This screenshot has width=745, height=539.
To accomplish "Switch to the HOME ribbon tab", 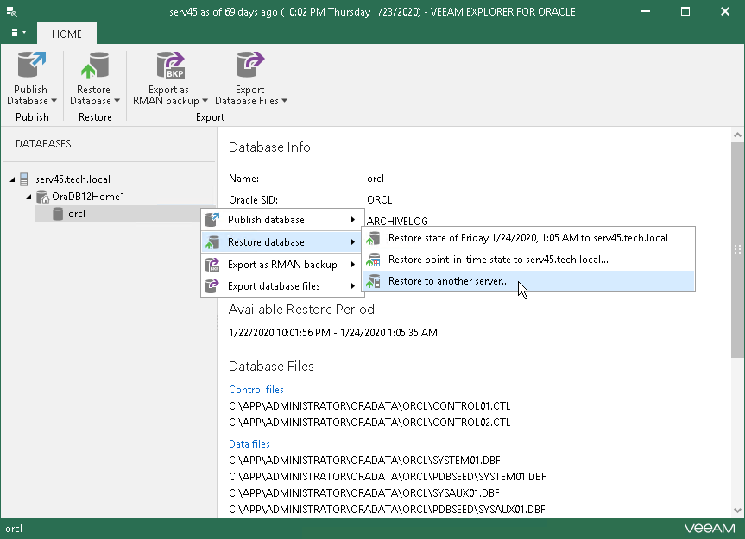I will [66, 34].
